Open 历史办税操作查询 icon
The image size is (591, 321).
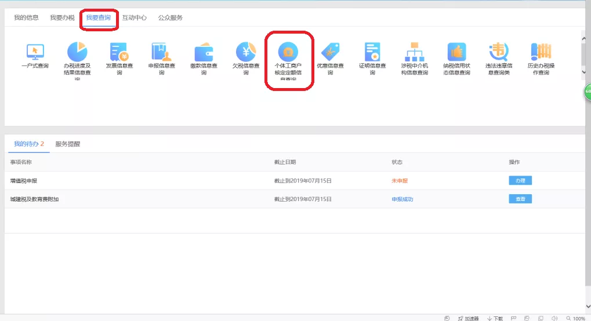click(x=541, y=52)
